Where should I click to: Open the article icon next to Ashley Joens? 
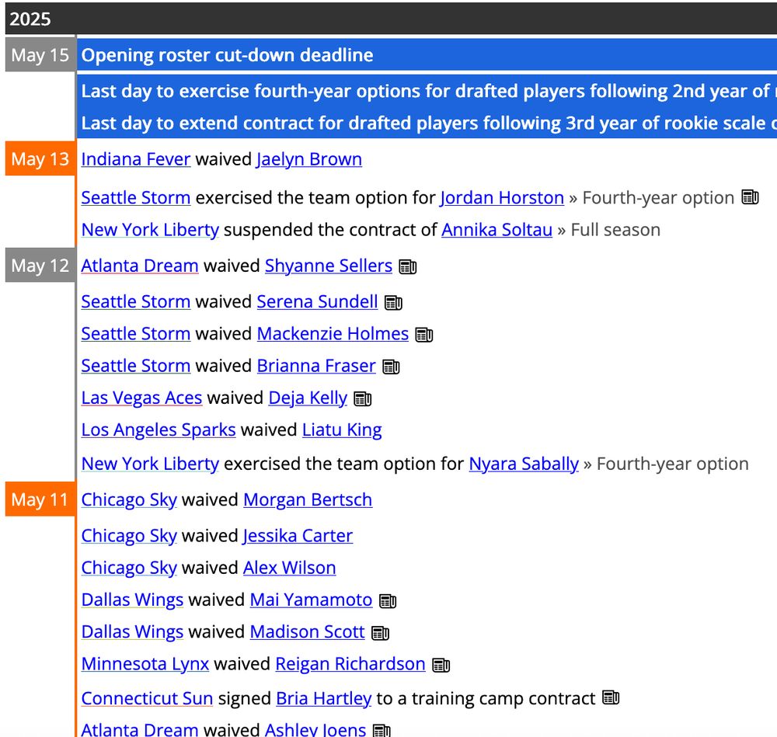381,730
